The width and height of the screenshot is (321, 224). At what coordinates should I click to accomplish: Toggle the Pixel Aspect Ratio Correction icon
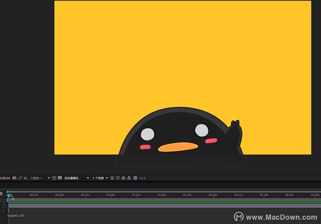112,178
